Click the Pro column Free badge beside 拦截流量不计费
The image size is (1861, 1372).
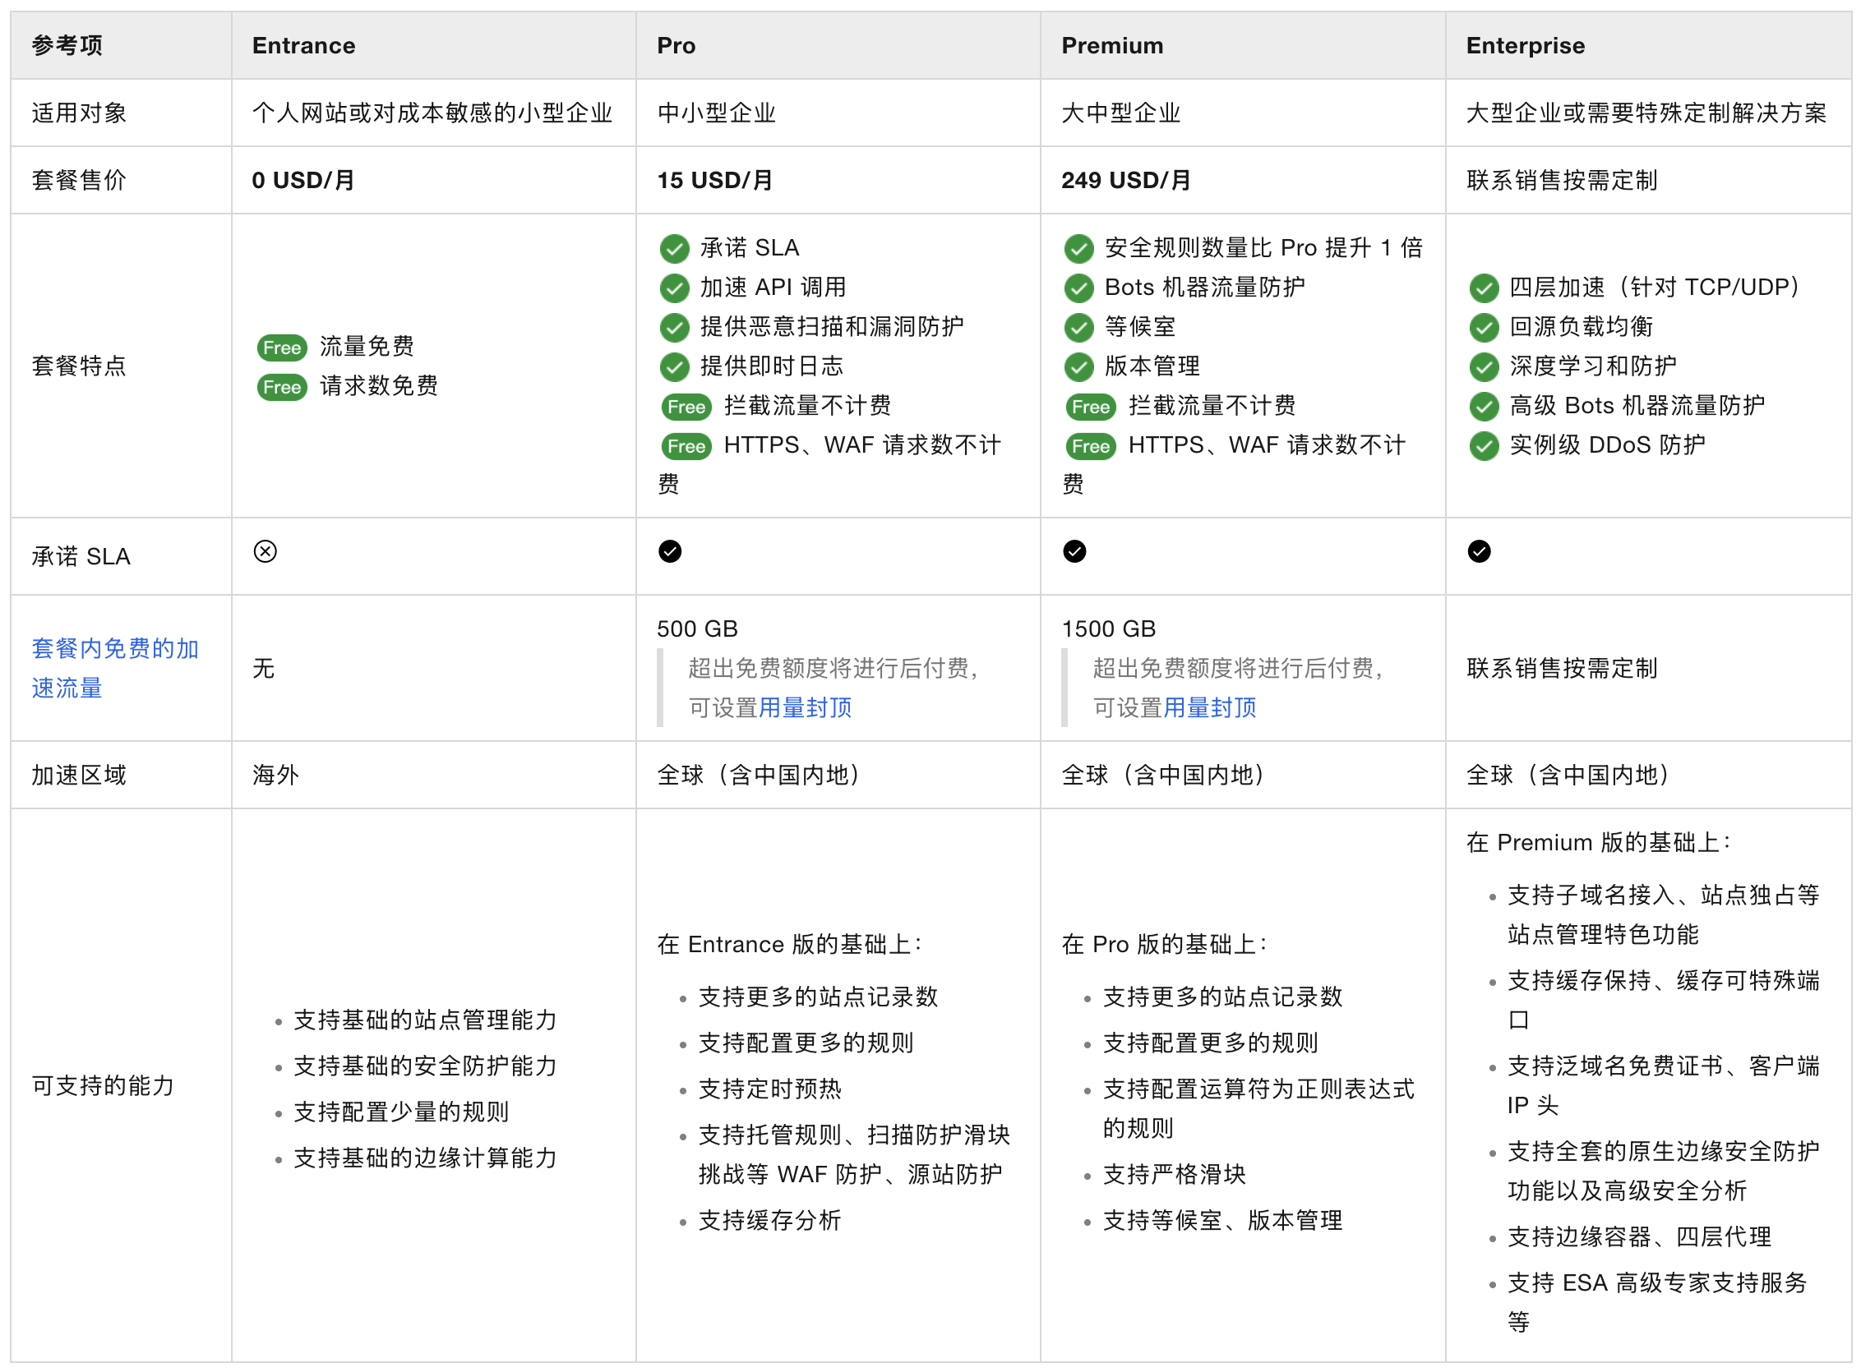tap(687, 407)
